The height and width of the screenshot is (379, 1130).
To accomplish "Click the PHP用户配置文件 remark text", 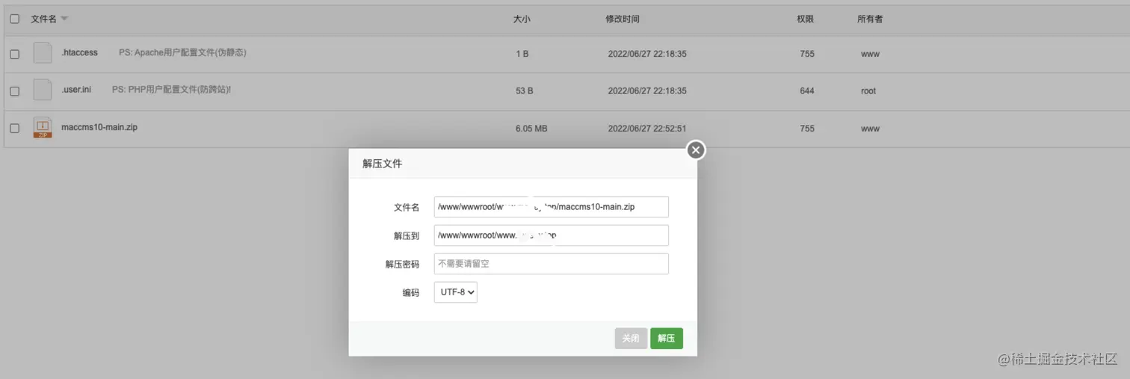I will coord(171,90).
